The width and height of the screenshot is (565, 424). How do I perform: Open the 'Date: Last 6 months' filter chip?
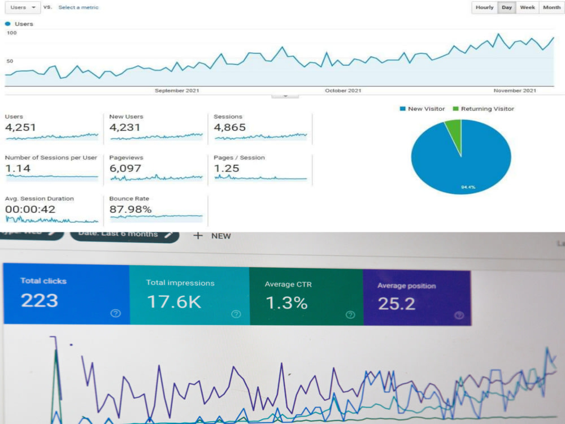(x=124, y=236)
